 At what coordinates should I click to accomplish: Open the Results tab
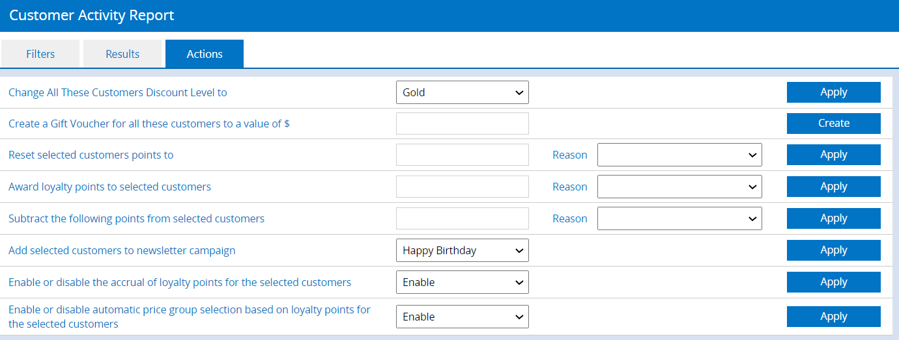click(x=122, y=54)
